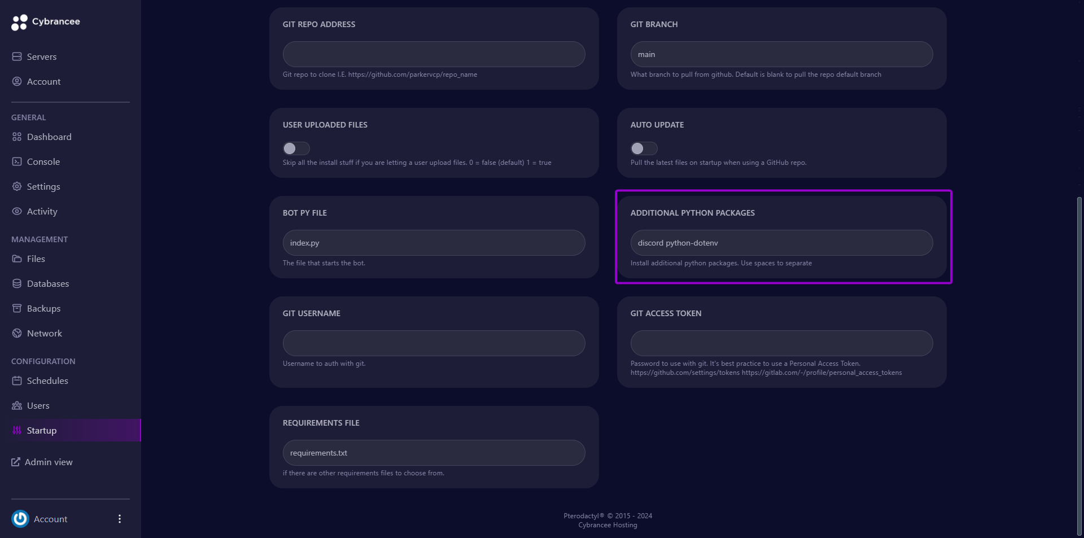Viewport: 1084px width, 538px height.
Task: Enable the User Uploaded Files toggle
Action: click(x=296, y=148)
